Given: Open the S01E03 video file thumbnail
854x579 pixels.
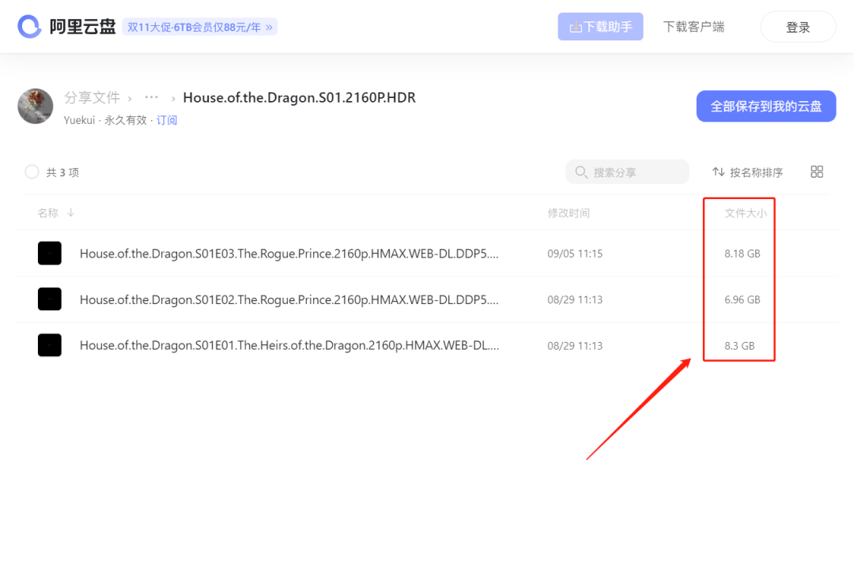Looking at the screenshot, I should click(50, 253).
